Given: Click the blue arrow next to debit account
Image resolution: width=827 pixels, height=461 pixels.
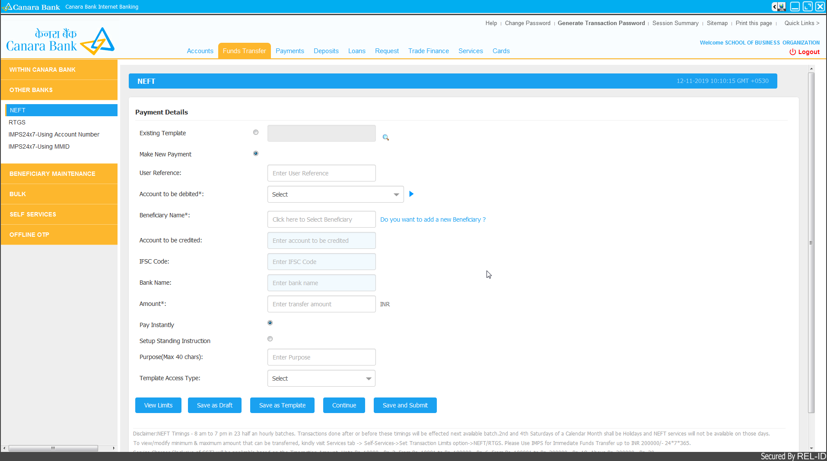Looking at the screenshot, I should [x=411, y=194].
